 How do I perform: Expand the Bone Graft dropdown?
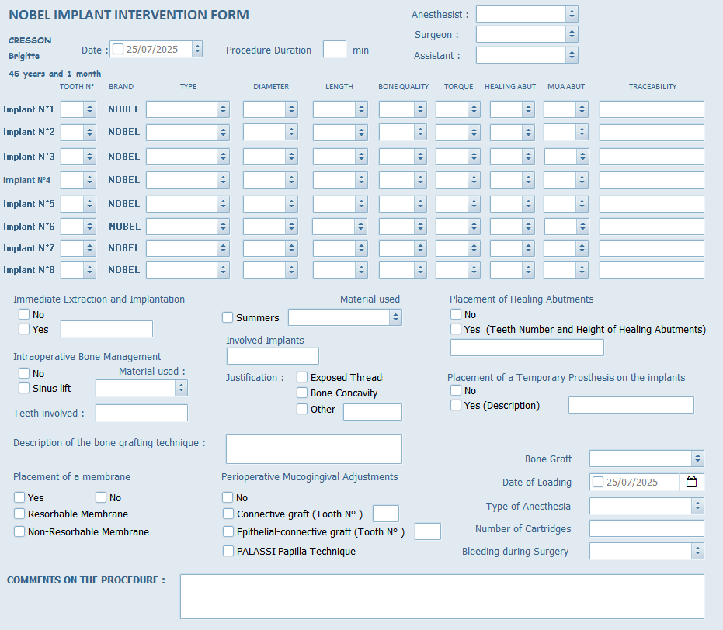click(x=697, y=459)
